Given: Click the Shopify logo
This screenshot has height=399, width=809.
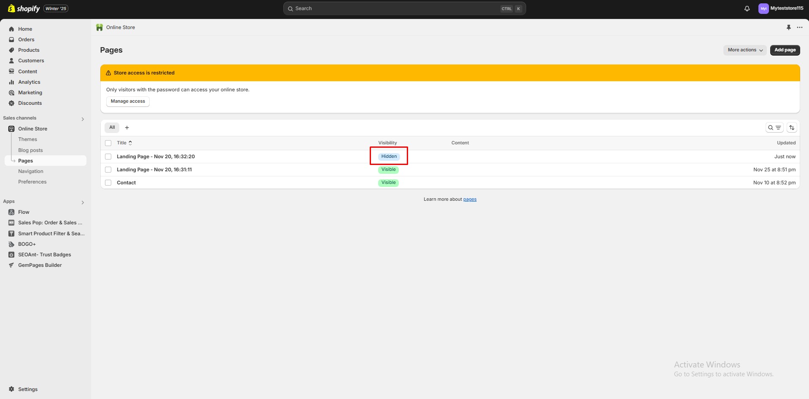Looking at the screenshot, I should (24, 8).
